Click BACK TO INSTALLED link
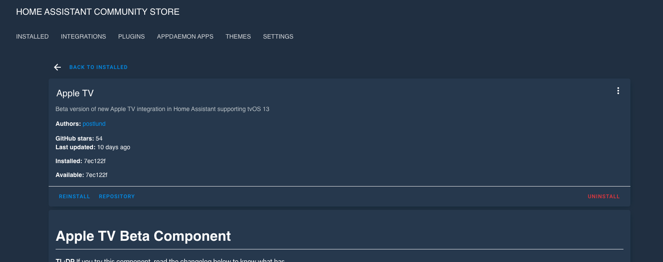The width and height of the screenshot is (663, 262). [x=98, y=67]
